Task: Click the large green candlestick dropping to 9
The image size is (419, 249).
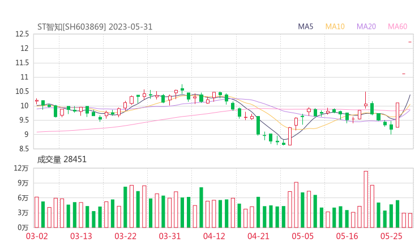Action: (x=258, y=125)
